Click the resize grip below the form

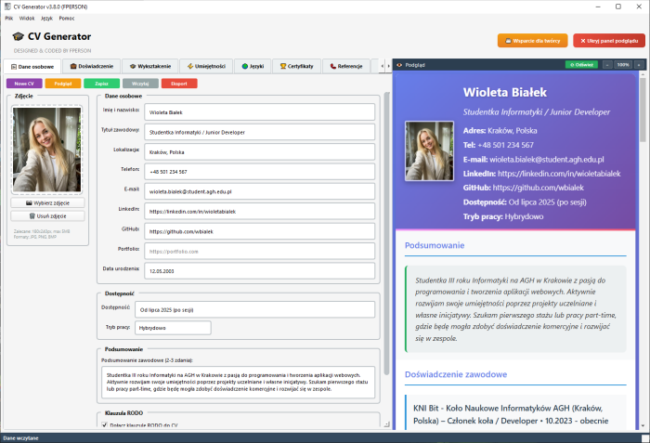[x=387, y=423]
